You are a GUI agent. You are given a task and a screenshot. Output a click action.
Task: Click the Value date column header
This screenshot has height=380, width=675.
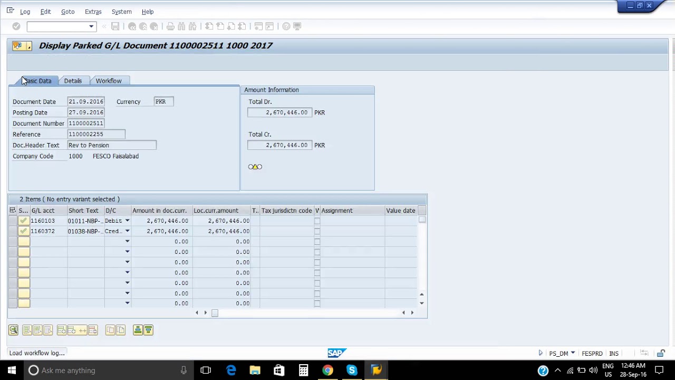tap(401, 211)
